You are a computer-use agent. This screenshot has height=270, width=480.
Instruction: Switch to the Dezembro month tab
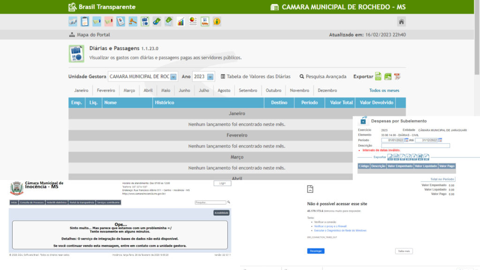pyautogui.click(x=327, y=90)
